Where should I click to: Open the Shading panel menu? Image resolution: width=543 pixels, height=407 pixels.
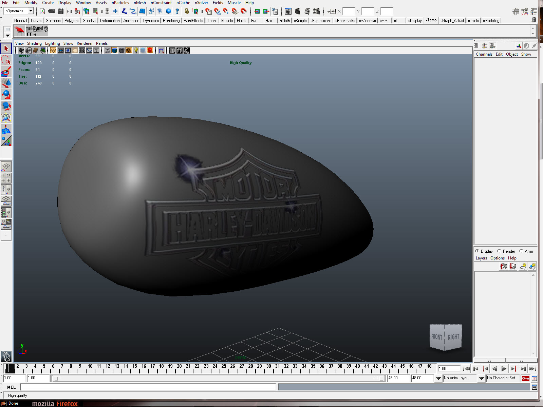coord(34,43)
